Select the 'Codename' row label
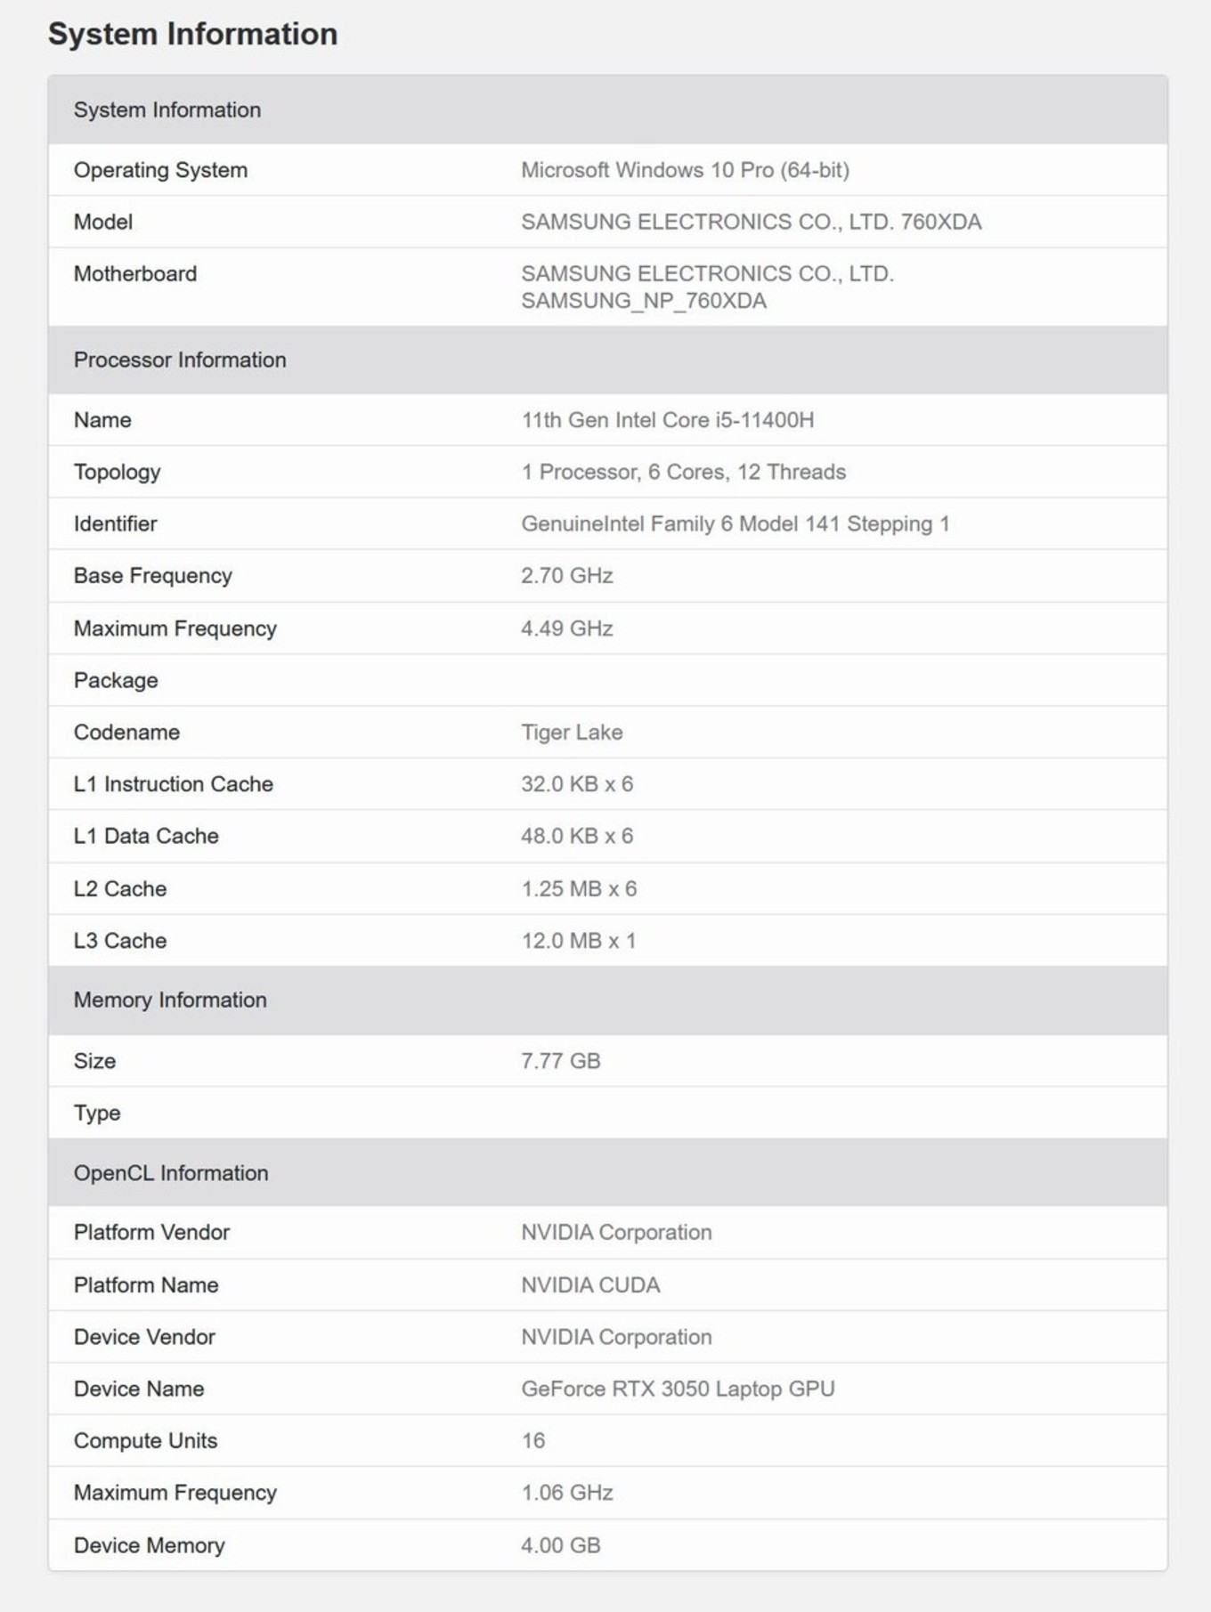The image size is (1211, 1612). [126, 733]
